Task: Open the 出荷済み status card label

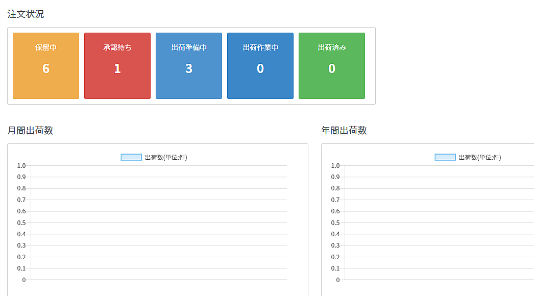Action: click(332, 47)
